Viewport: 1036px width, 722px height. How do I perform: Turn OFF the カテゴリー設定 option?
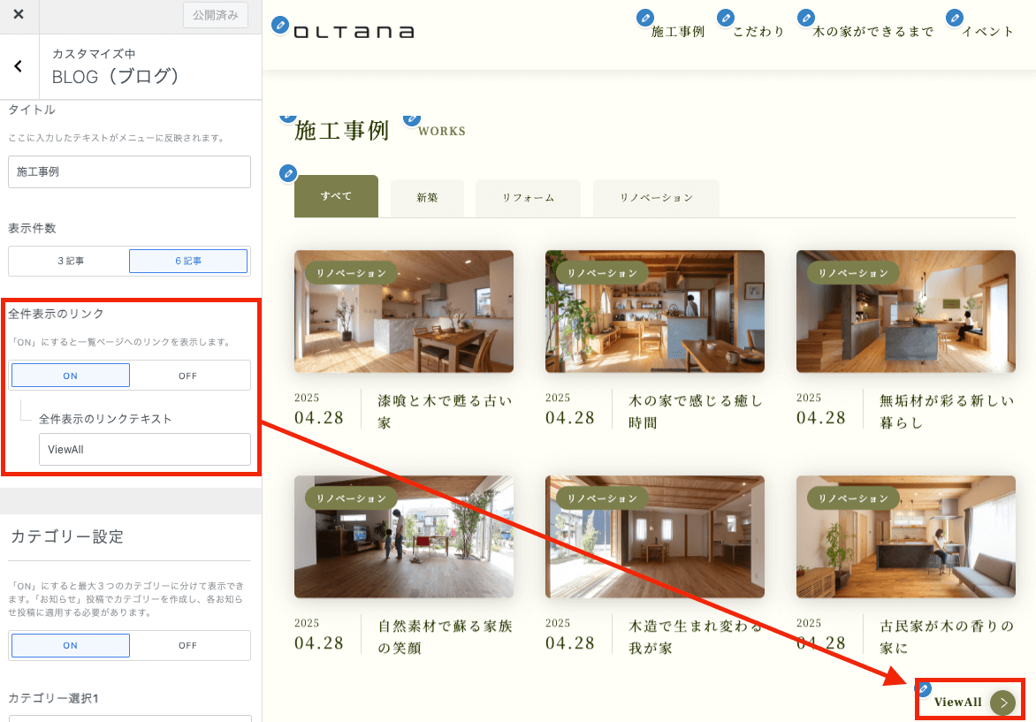[188, 645]
